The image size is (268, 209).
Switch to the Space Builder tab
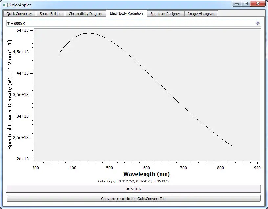50,14
